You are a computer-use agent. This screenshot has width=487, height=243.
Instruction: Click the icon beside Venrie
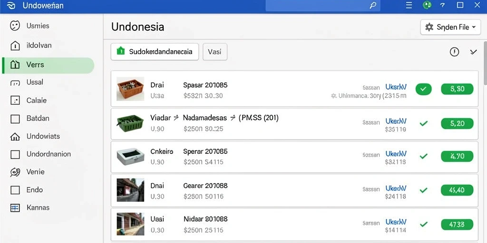coord(15,172)
